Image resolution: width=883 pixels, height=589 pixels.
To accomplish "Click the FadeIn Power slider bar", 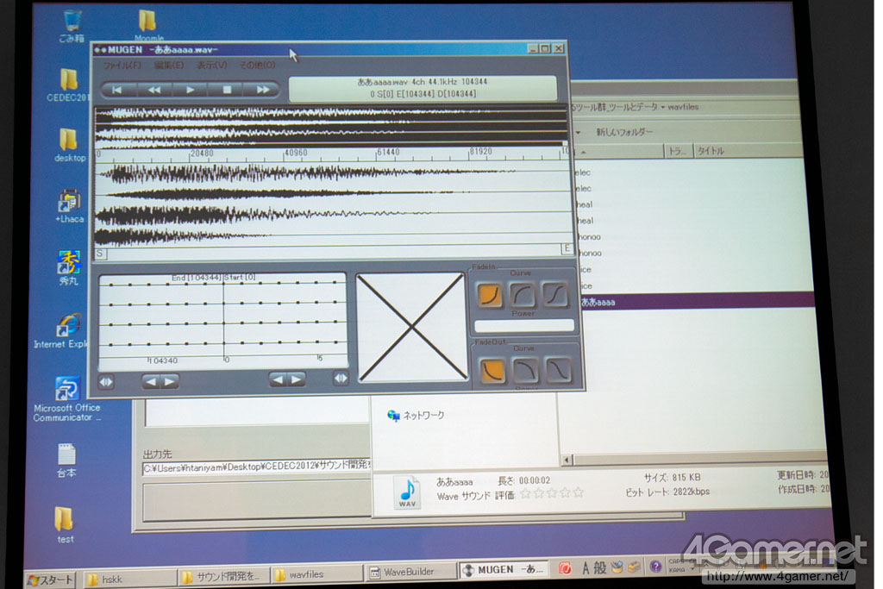I will 524,325.
